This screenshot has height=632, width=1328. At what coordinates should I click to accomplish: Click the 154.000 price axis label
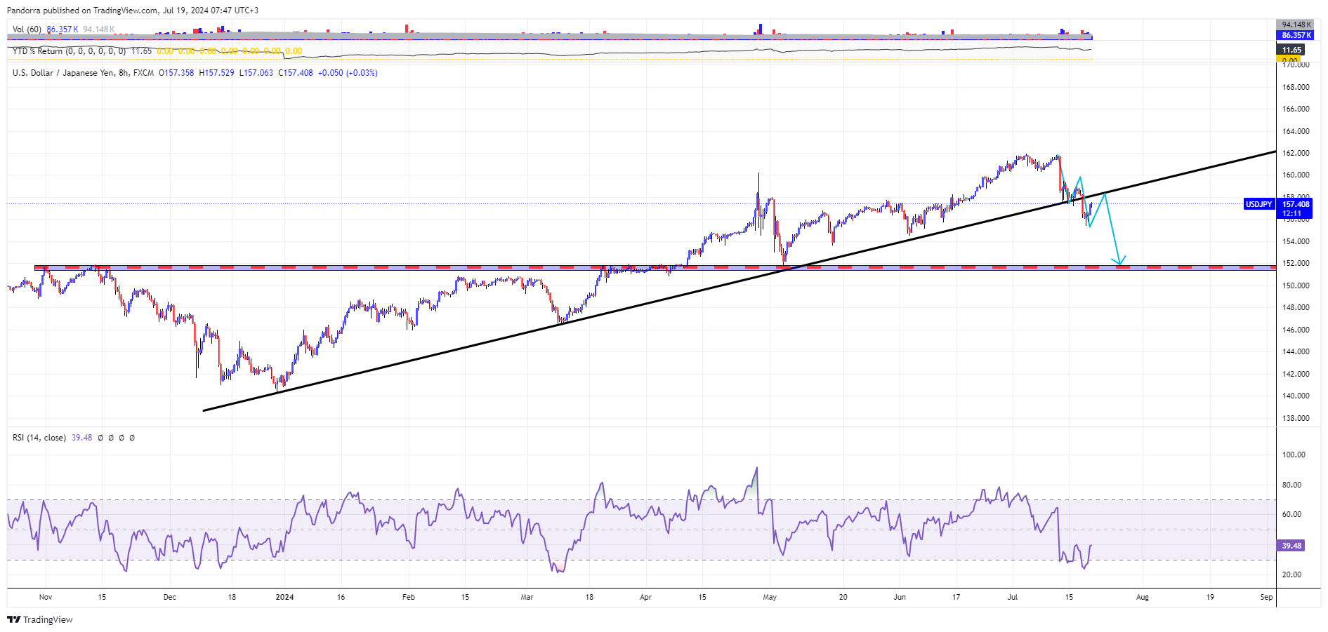(1296, 241)
